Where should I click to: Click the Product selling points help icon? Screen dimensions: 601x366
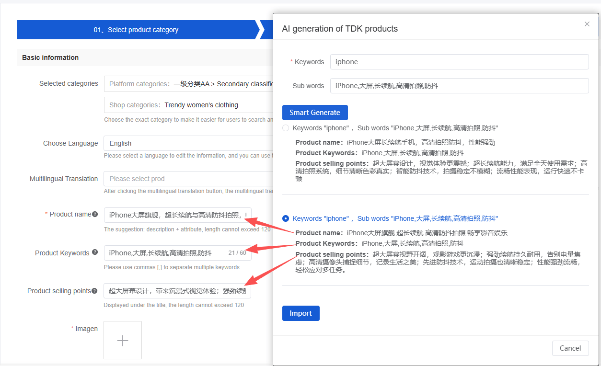point(95,291)
